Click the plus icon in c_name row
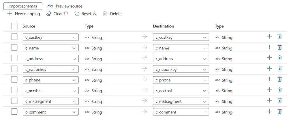The height and width of the screenshot is (121, 295). pos(270,47)
